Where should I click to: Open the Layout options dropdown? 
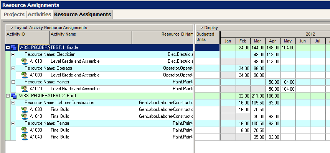pos(12,28)
